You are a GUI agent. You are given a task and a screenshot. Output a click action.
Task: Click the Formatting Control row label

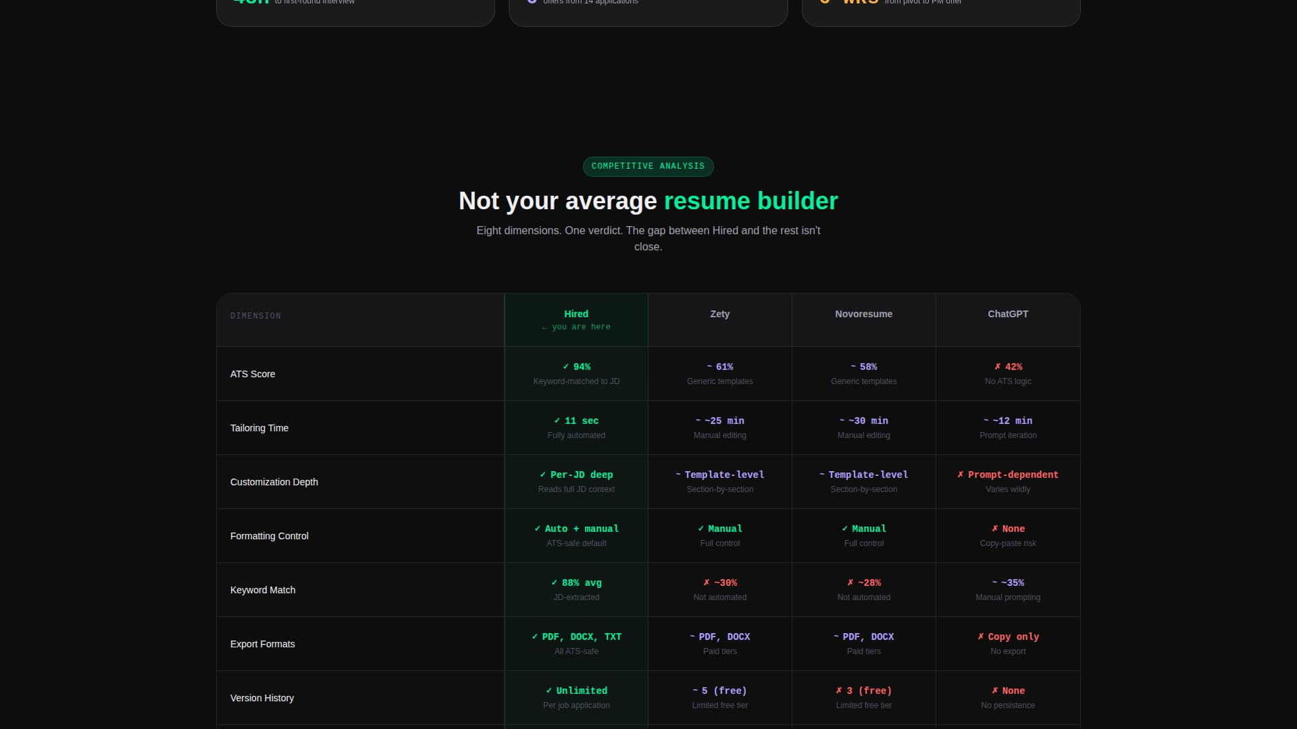[x=270, y=536]
